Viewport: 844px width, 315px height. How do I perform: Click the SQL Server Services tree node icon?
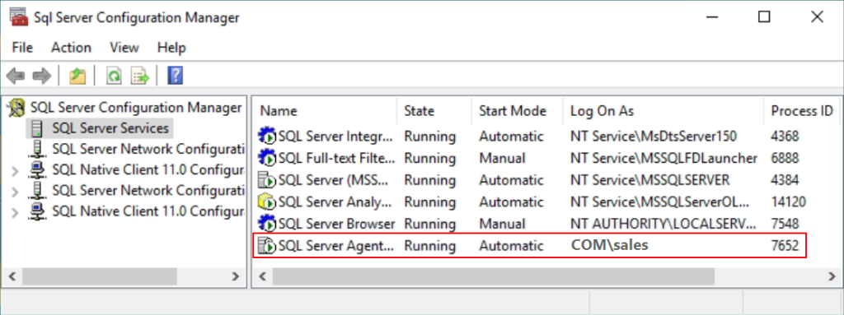point(37,128)
